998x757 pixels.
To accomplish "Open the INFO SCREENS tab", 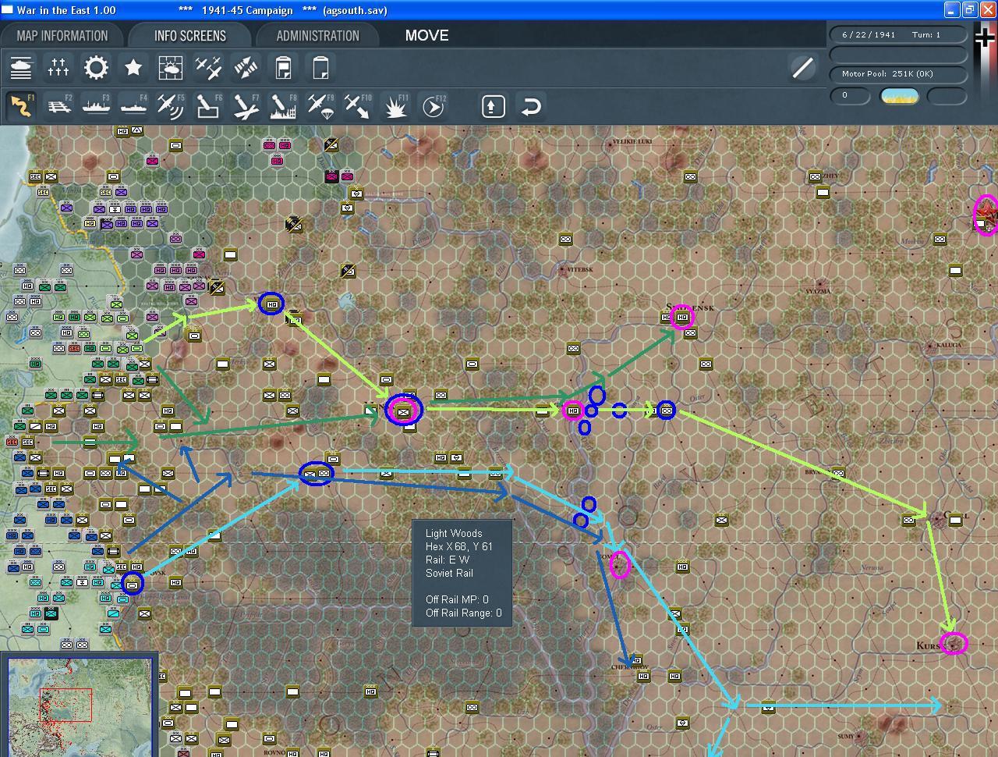I will click(x=190, y=36).
